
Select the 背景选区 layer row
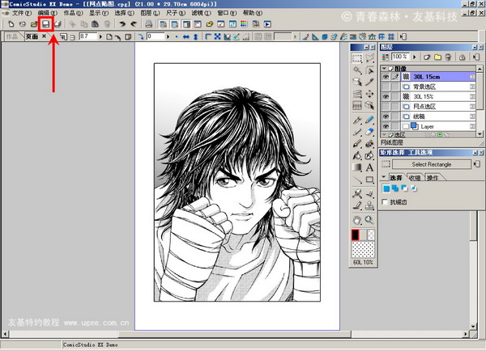click(x=438, y=87)
